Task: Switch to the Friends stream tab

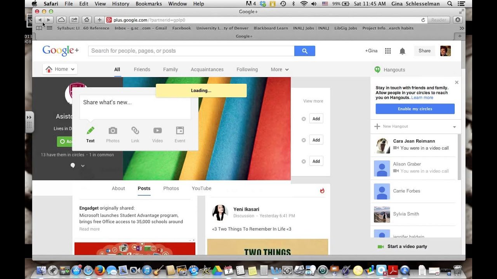Action: (x=142, y=69)
